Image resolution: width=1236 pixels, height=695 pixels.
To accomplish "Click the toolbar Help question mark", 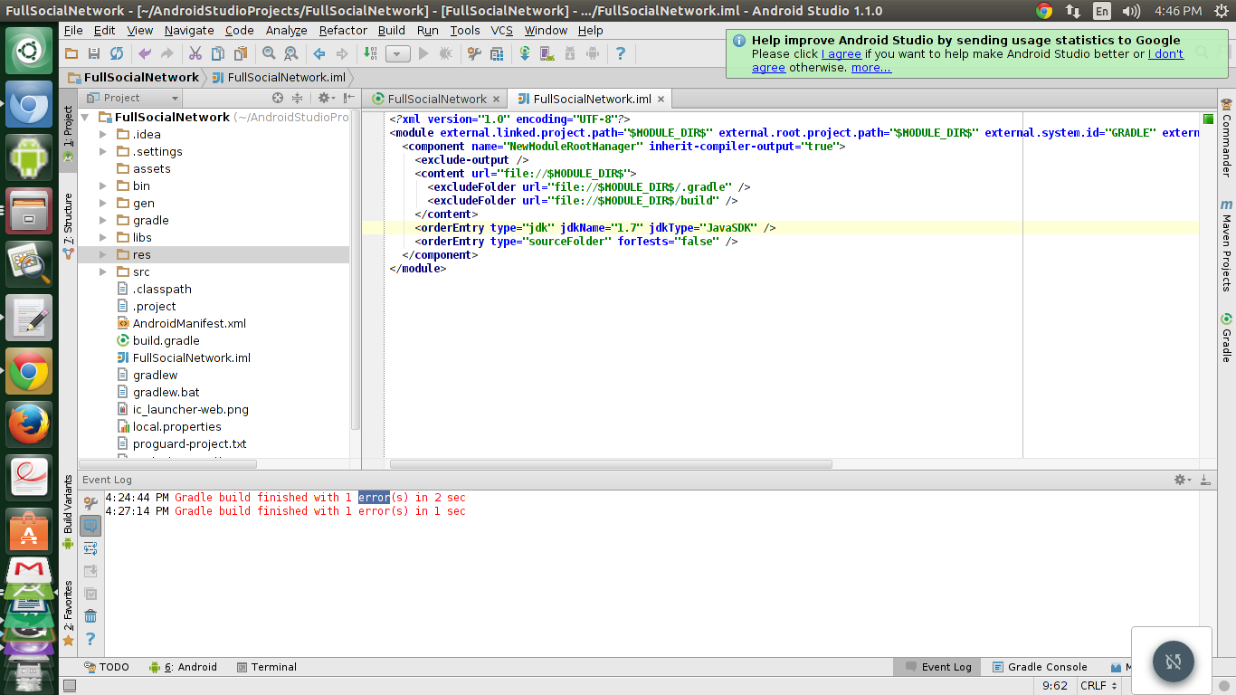I will [x=620, y=54].
